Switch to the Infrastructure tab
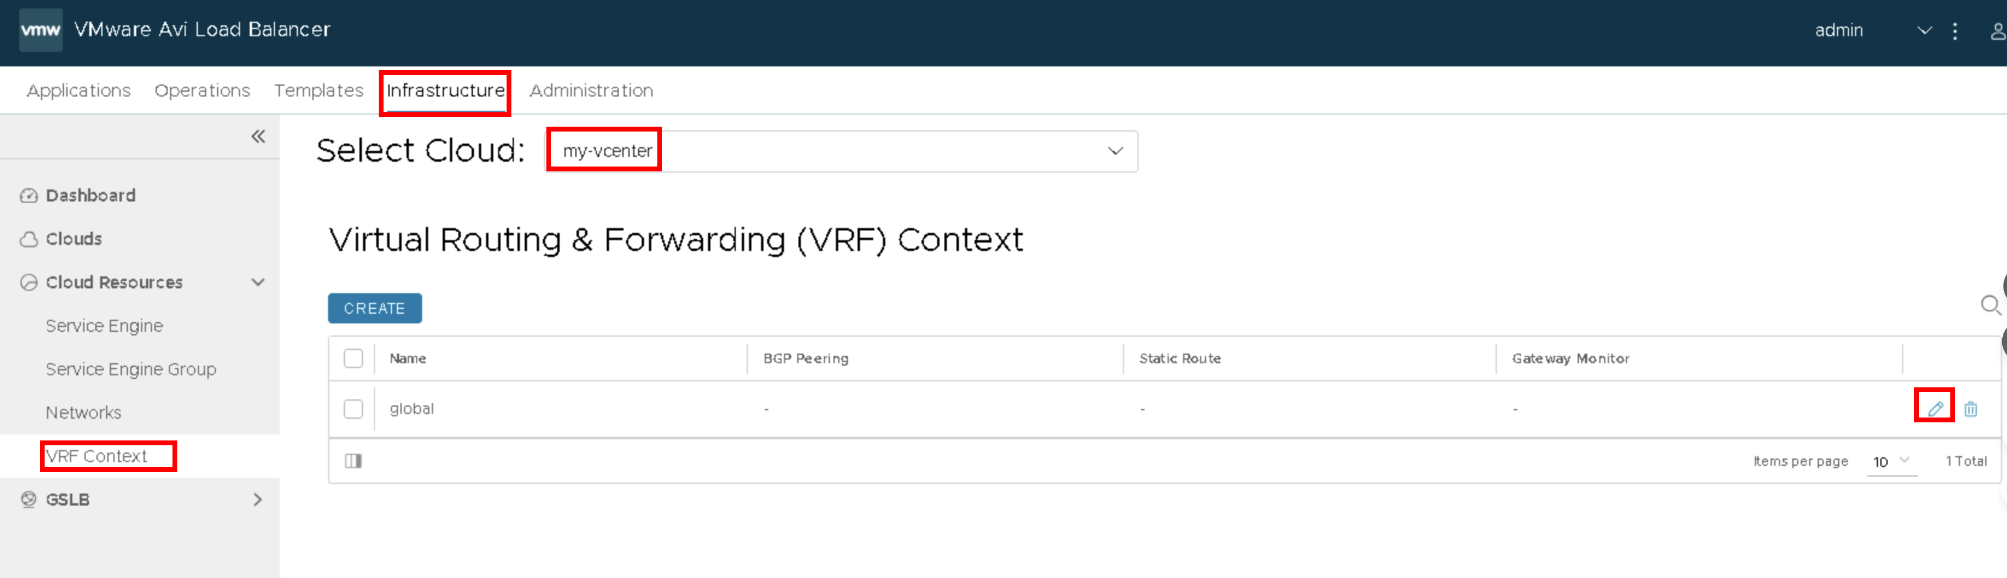This screenshot has height=578, width=2007. click(446, 91)
